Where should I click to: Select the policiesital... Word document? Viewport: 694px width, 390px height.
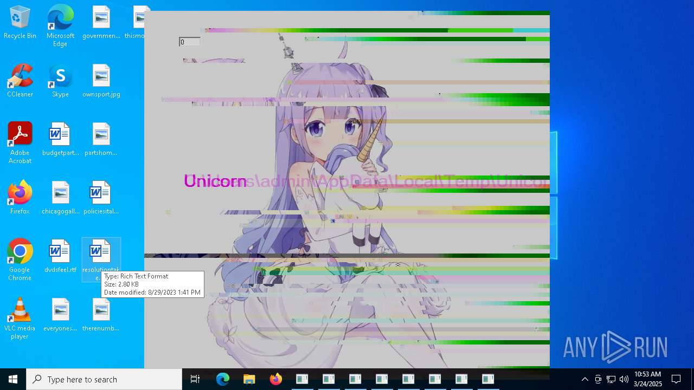pos(101,198)
